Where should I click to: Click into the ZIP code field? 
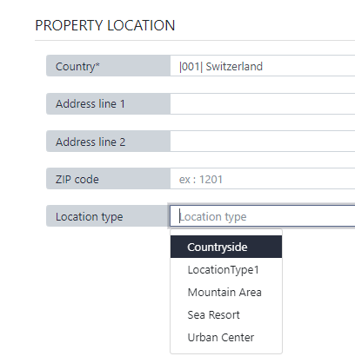263,179
